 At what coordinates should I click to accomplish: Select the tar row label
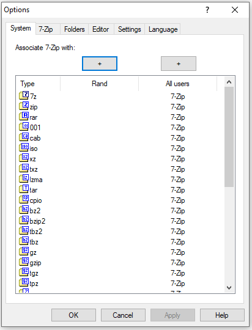pos(34,190)
